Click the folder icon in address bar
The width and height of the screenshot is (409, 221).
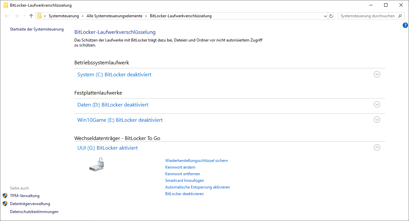39,16
